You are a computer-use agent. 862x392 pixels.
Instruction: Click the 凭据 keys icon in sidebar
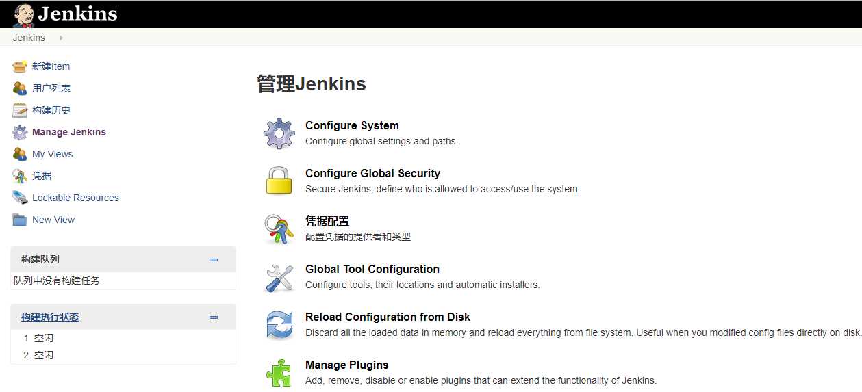point(20,176)
